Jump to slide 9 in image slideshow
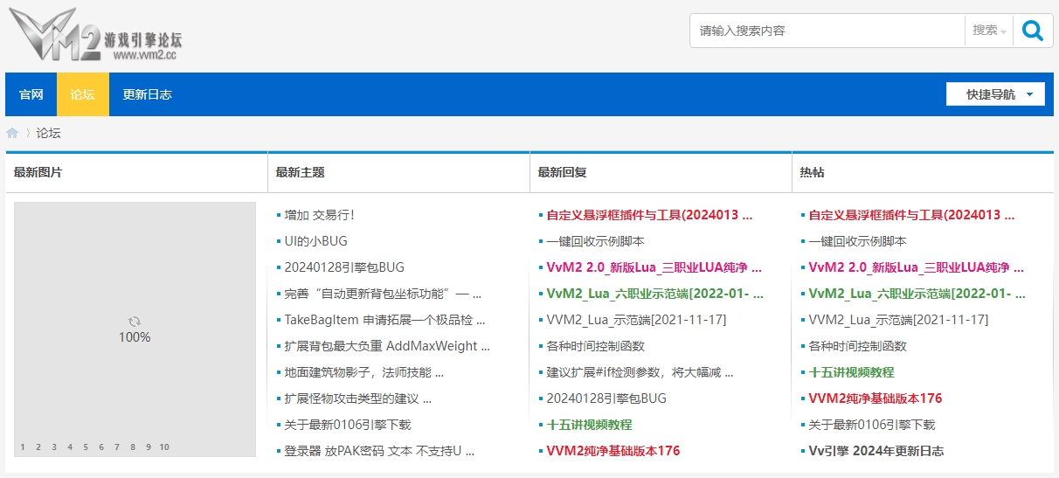This screenshot has width=1059, height=478. click(x=149, y=447)
